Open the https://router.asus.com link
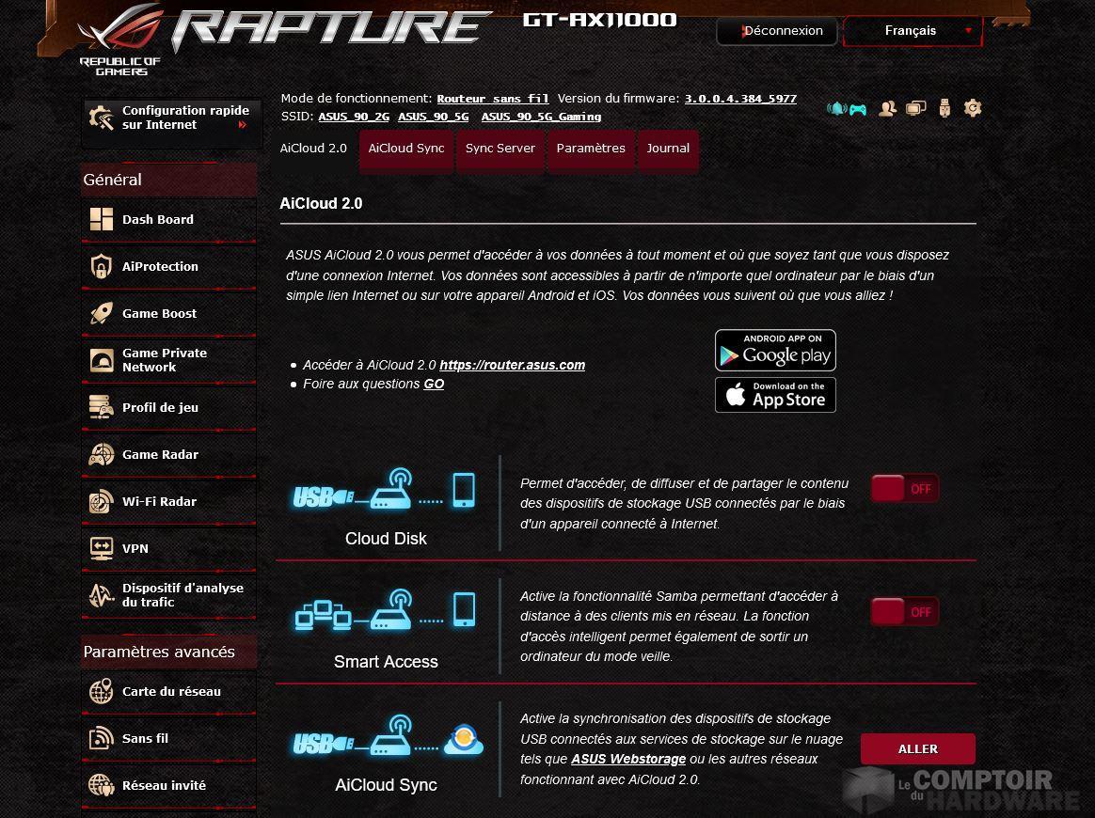 (512, 364)
